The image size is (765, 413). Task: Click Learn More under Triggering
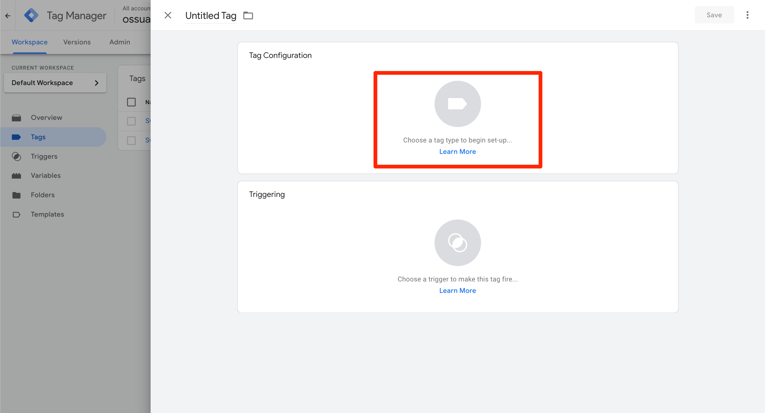[x=457, y=290]
